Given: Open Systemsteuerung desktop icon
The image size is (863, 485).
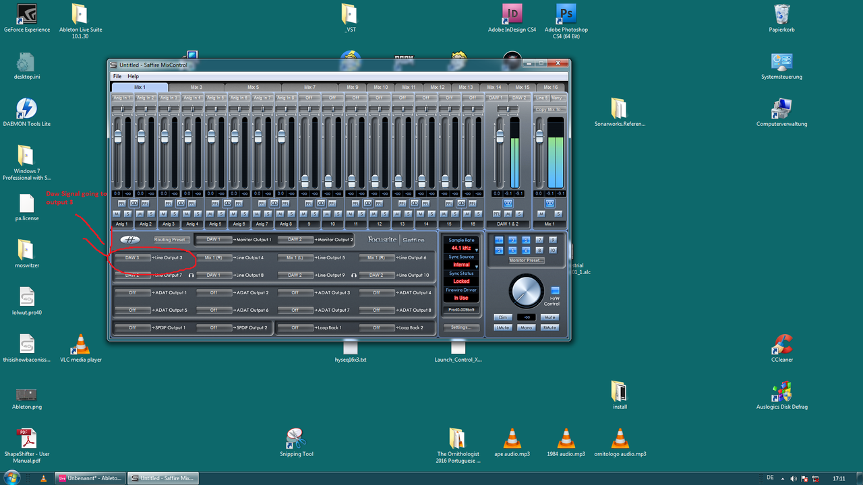Looking at the screenshot, I should click(x=781, y=66).
